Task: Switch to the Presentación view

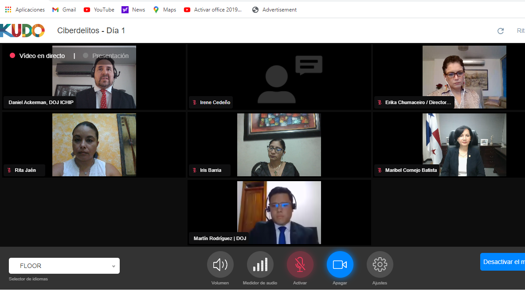Action: point(106,55)
